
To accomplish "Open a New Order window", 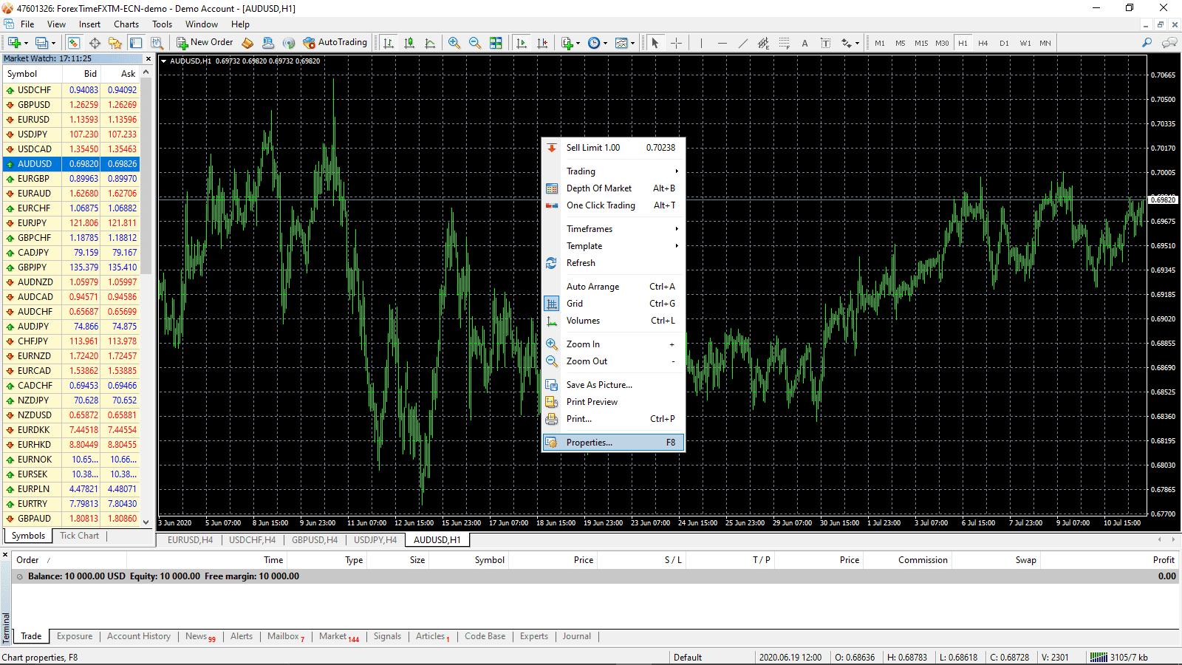I will point(205,42).
